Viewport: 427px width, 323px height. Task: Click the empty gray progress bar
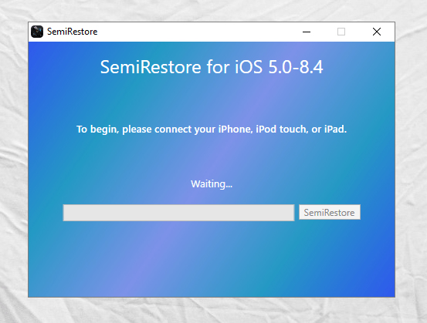pyautogui.click(x=178, y=213)
